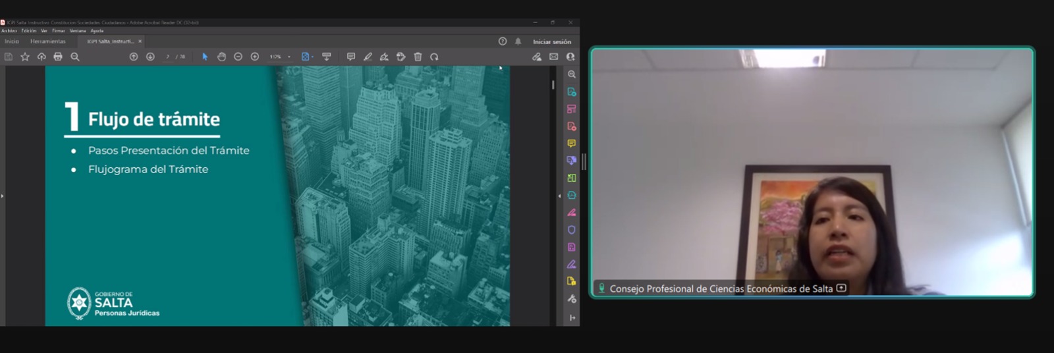Choose the hand pan tool
1054x353 pixels.
click(221, 57)
